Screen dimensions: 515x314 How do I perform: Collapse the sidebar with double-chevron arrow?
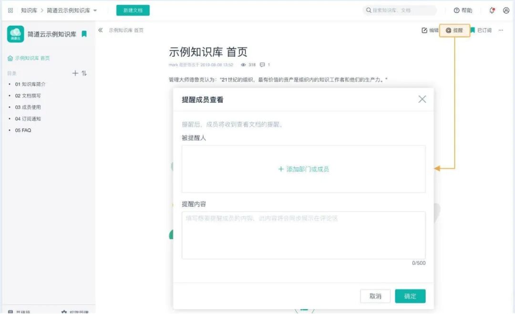[100, 30]
